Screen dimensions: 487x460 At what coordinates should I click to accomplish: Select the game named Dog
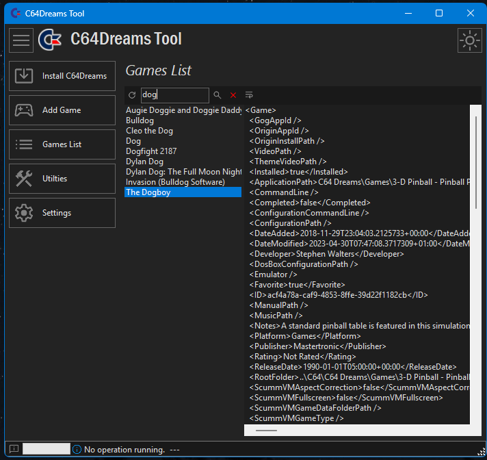pos(183,141)
